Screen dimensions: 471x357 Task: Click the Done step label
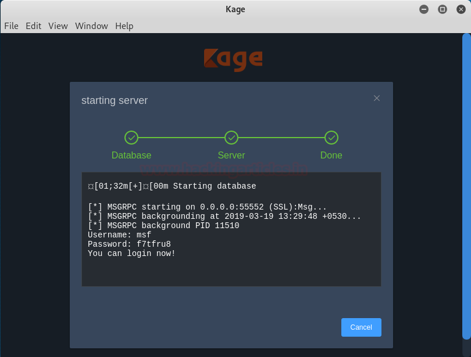tap(331, 155)
